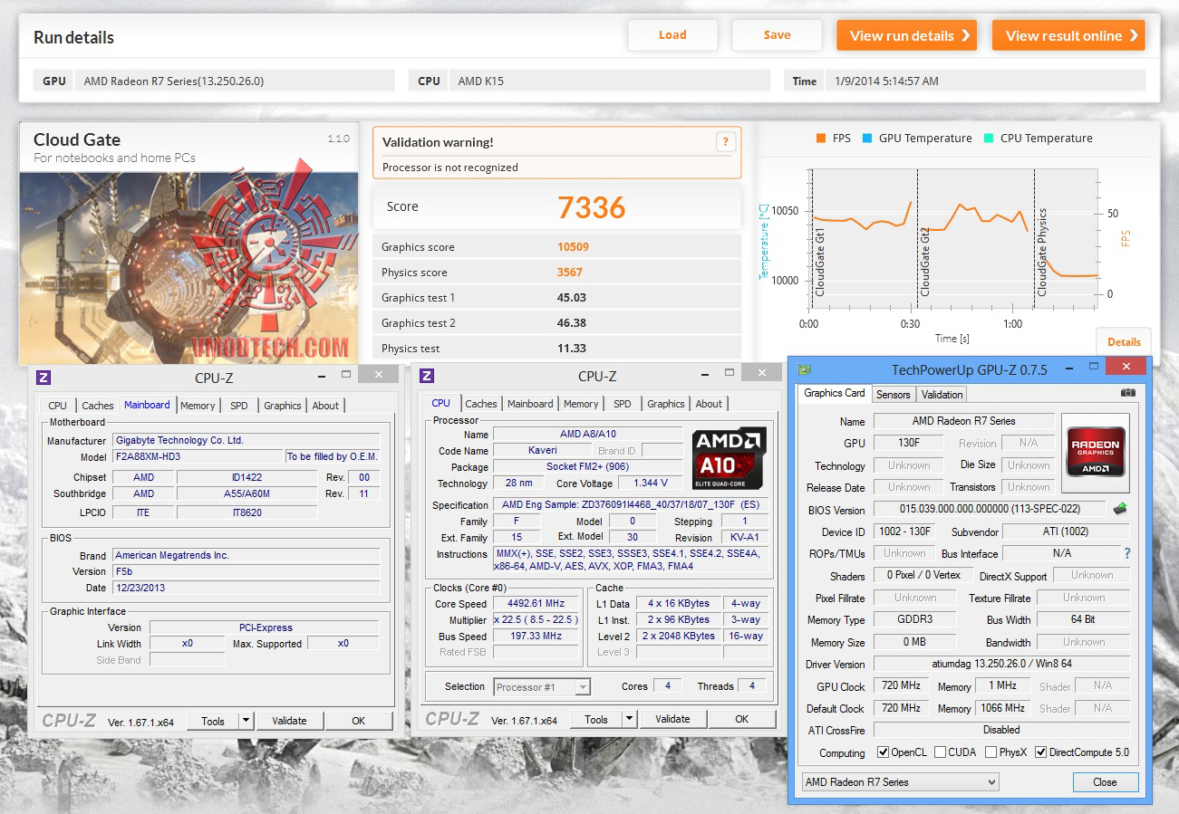The height and width of the screenshot is (814, 1179).
Task: Toggle the CUDA checkbox
Action: point(940,752)
